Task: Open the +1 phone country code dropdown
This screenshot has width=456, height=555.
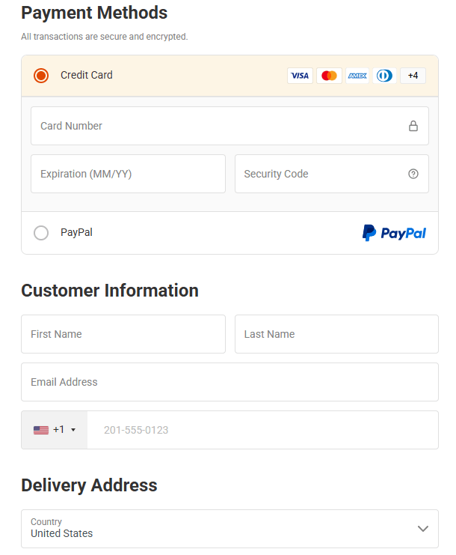Action: pyautogui.click(x=55, y=430)
